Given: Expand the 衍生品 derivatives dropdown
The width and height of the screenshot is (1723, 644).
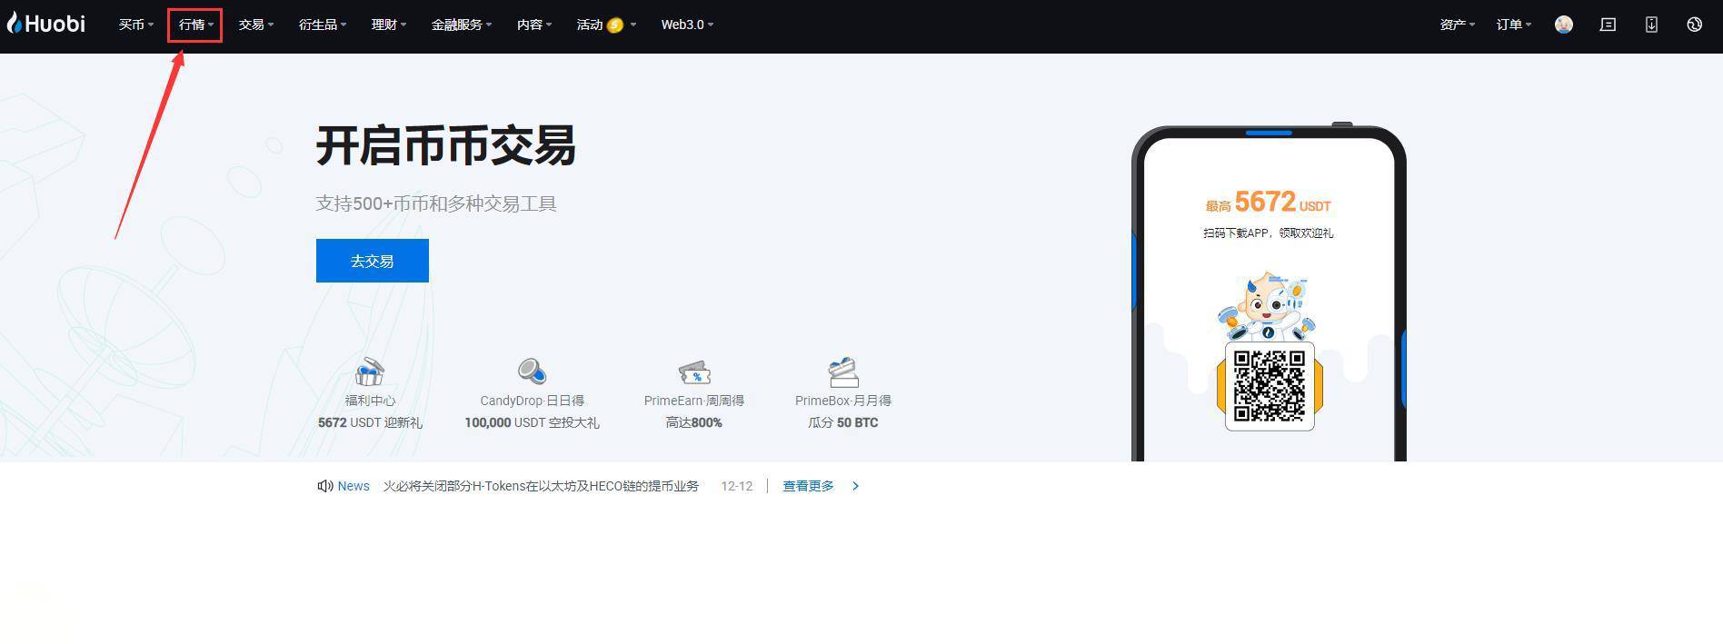Looking at the screenshot, I should click(x=323, y=25).
